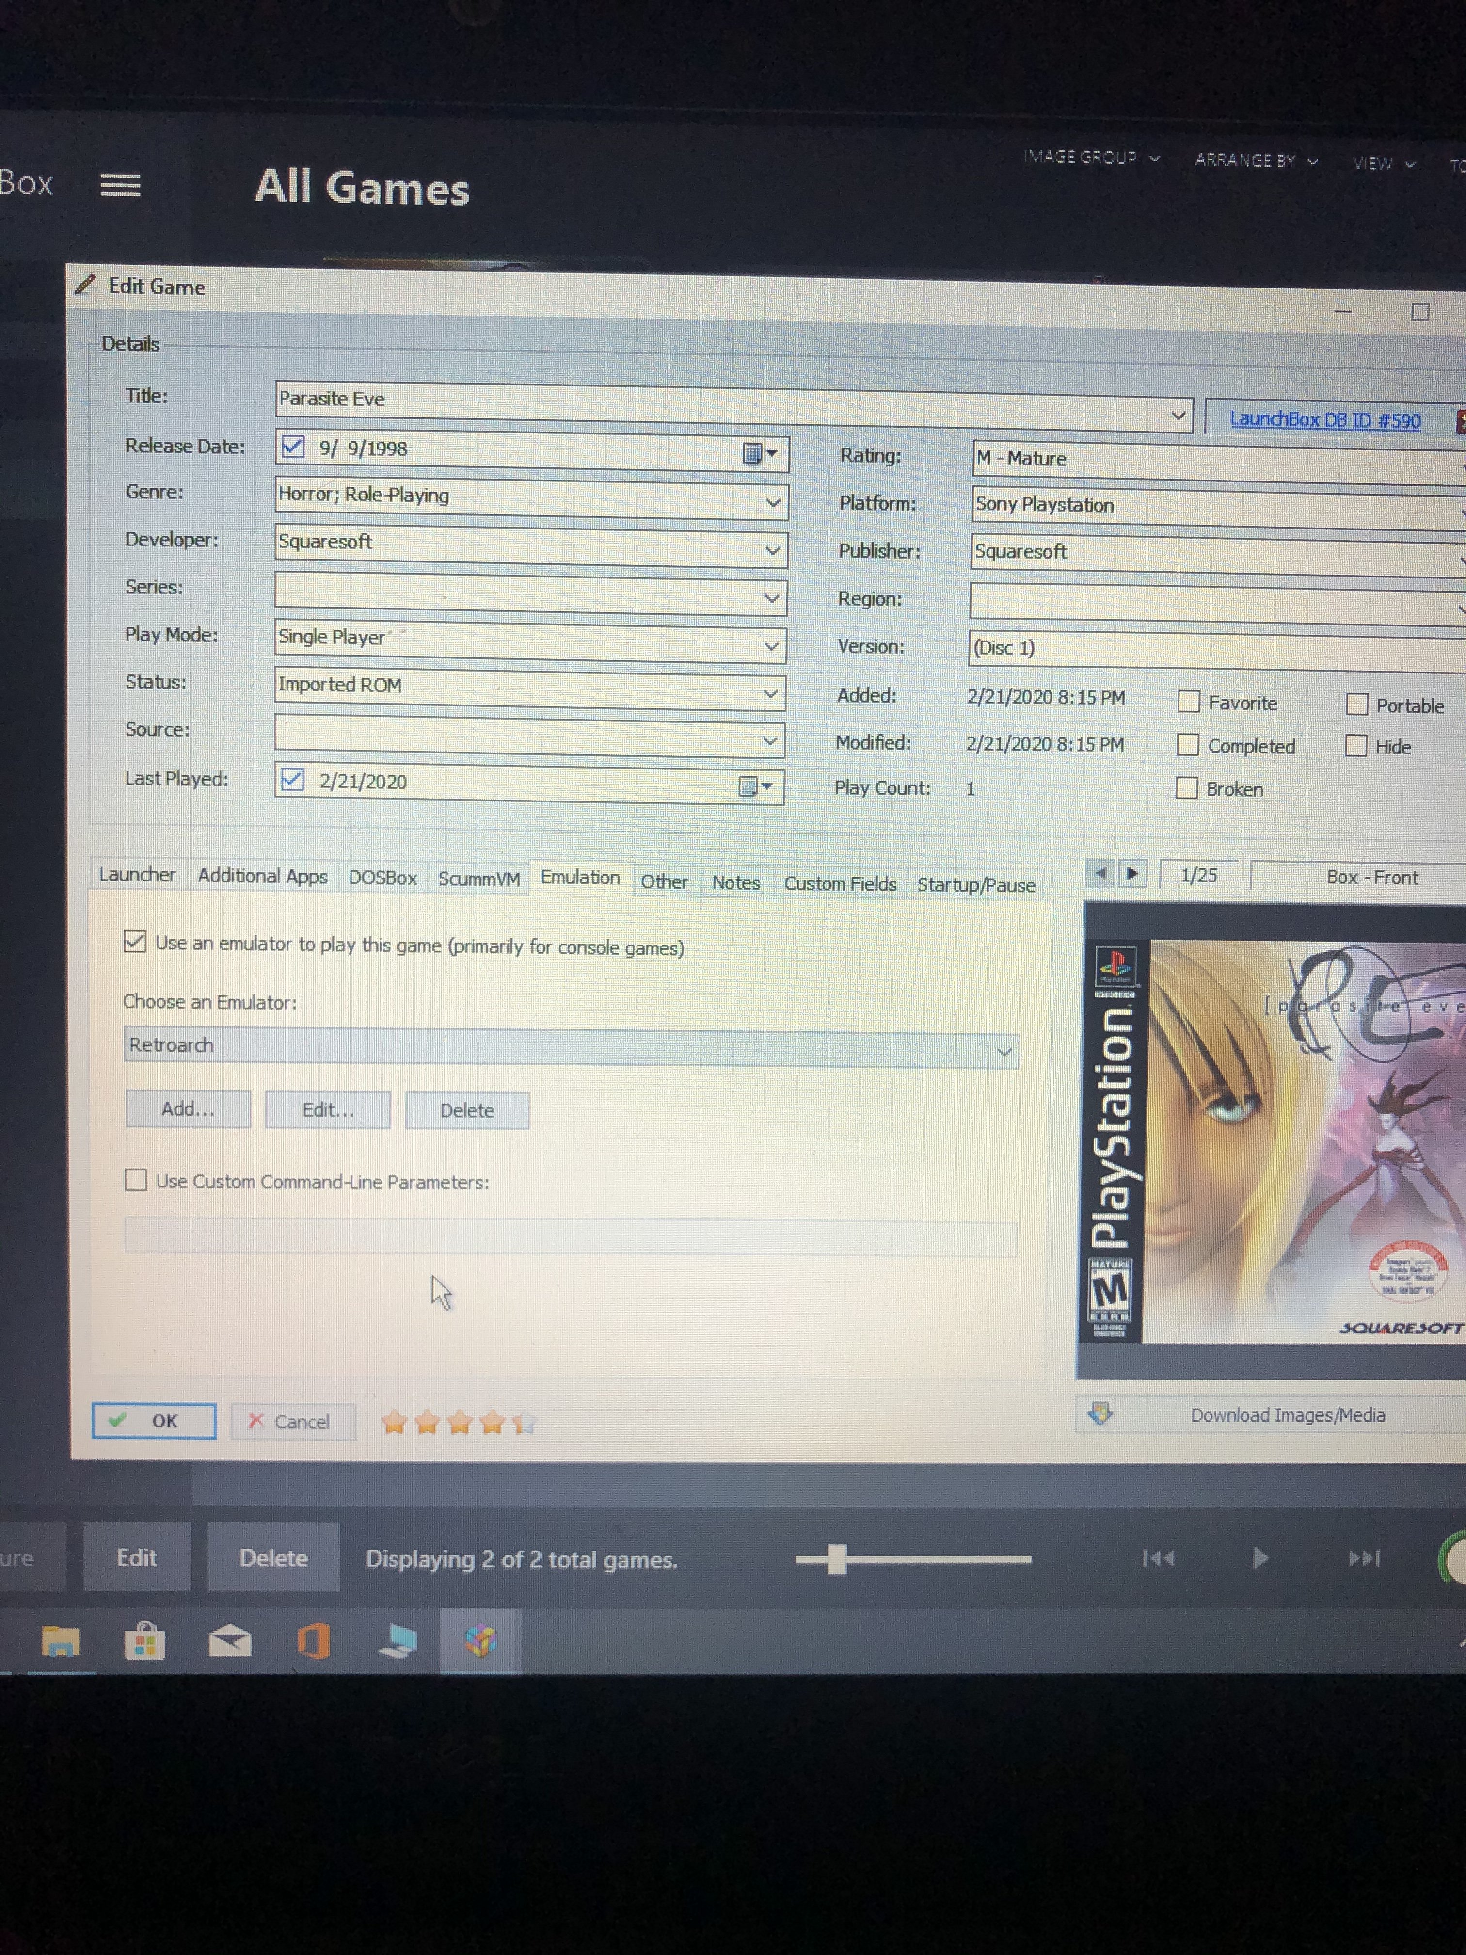Expand the Source dropdown
The height and width of the screenshot is (1955, 1466).
point(770,740)
